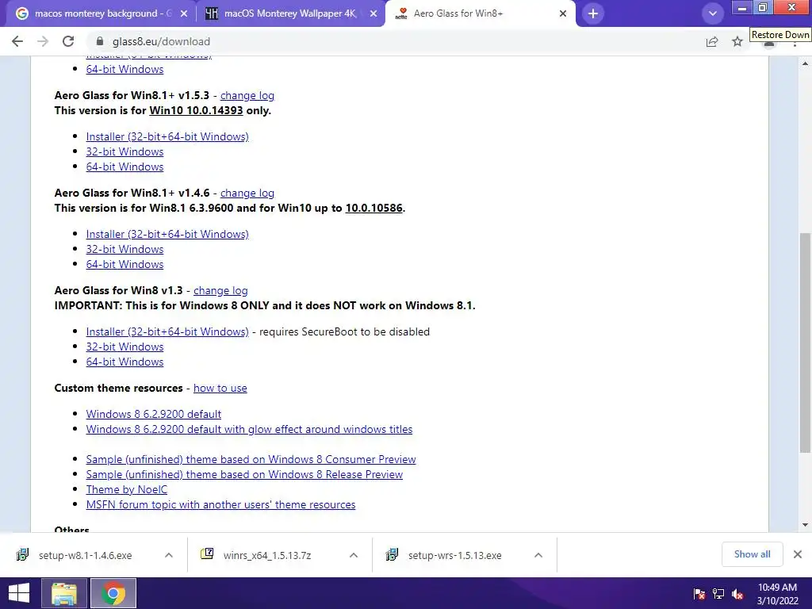Open 'how to use' theme resources
This screenshot has width=812, height=609.
pyautogui.click(x=220, y=388)
